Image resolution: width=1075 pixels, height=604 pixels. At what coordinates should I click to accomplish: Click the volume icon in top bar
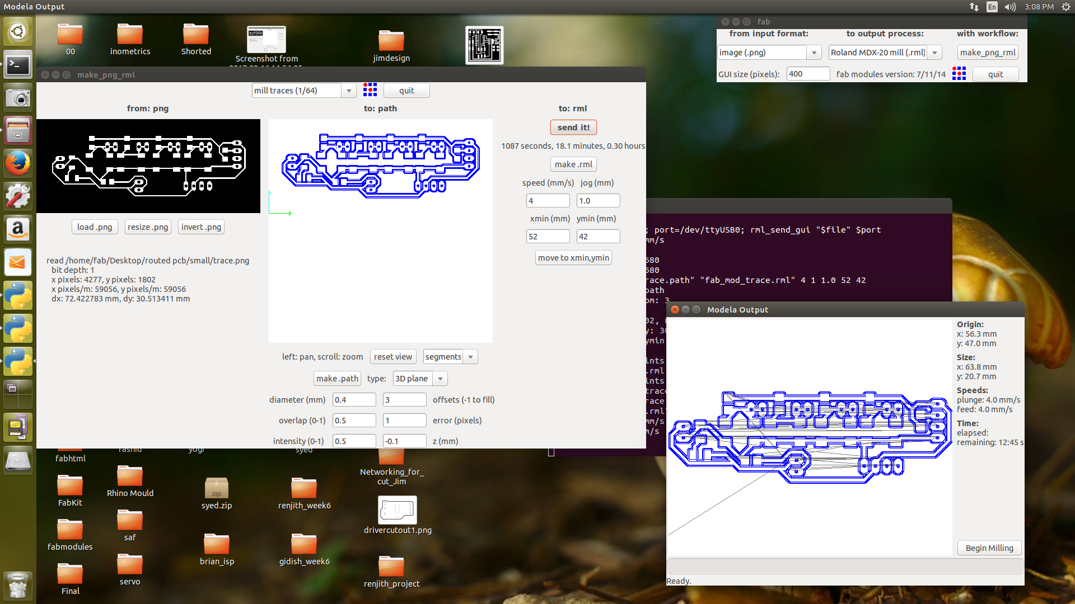pos(1010,7)
